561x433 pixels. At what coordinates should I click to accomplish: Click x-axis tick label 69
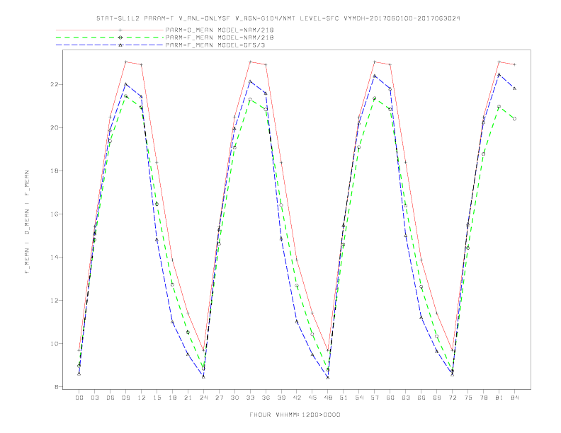tap(437, 398)
